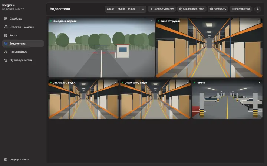
Task: Navigate to Карта menu item
Action: point(23,35)
